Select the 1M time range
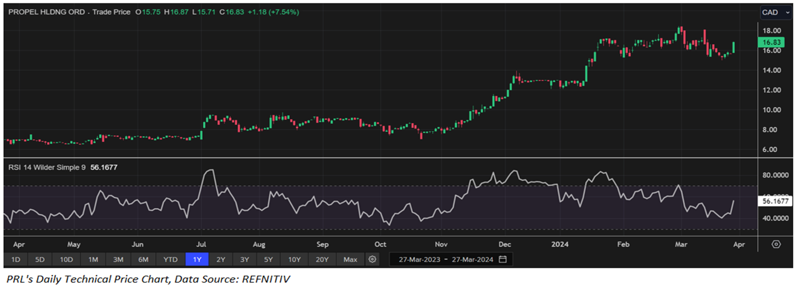The width and height of the screenshot is (796, 287). point(93,259)
